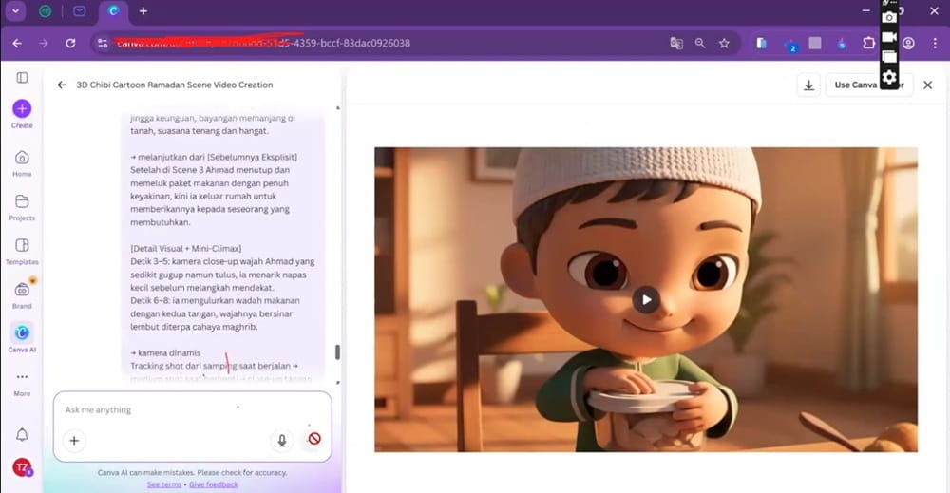Click the text Detik 3–5 line

tap(222, 261)
